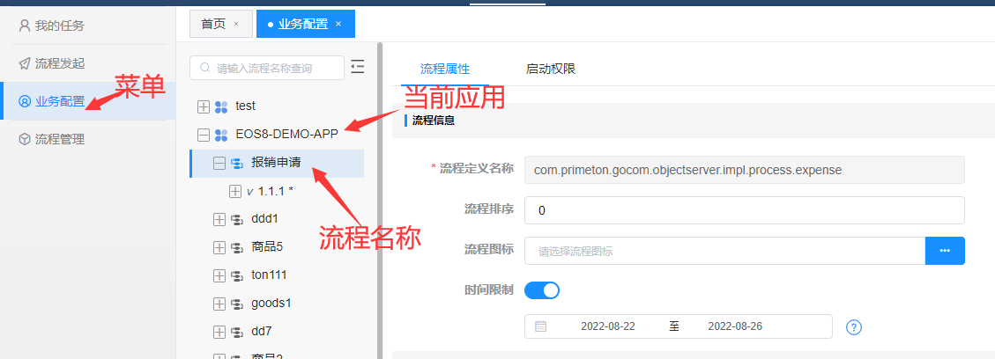Image resolution: width=995 pixels, height=359 pixels.
Task: Open 业务配置 in sidebar menu
Action: pos(60,101)
